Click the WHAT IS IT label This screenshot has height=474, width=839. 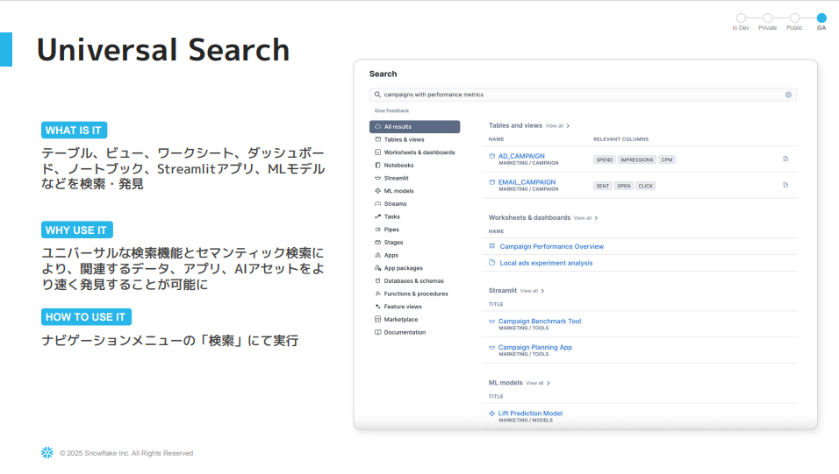pos(74,131)
